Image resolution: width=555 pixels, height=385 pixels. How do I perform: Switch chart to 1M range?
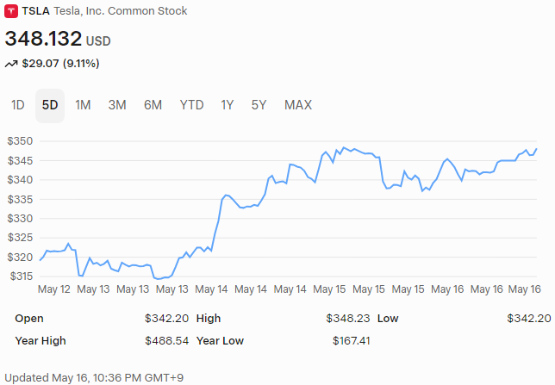83,105
